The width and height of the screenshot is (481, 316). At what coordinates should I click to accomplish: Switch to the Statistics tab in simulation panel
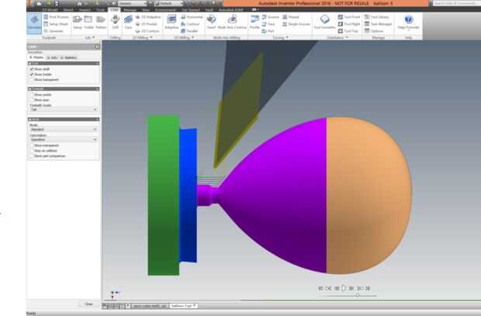69,57
